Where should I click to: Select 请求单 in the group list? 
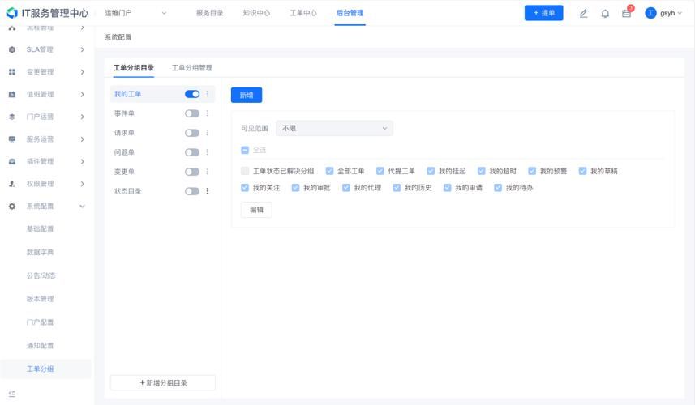click(x=125, y=133)
